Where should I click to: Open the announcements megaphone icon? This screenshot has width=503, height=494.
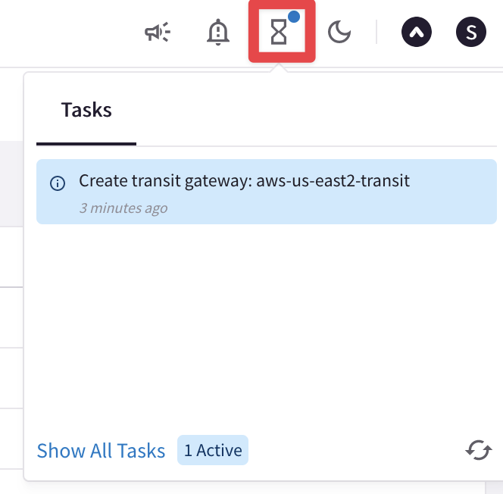[x=158, y=33]
